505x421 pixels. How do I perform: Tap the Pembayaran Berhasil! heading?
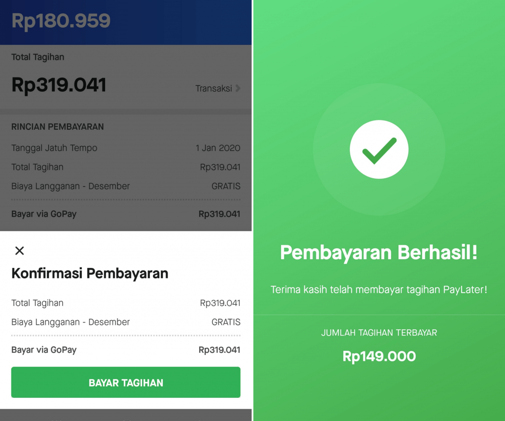point(379,253)
